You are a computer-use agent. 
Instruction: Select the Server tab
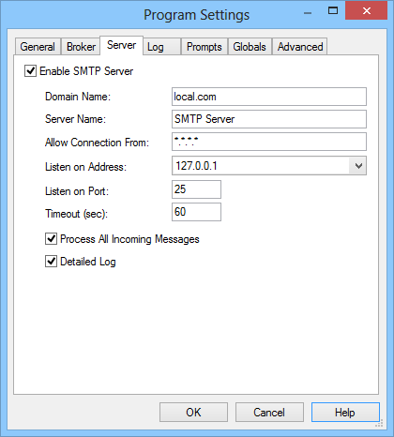[122, 45]
